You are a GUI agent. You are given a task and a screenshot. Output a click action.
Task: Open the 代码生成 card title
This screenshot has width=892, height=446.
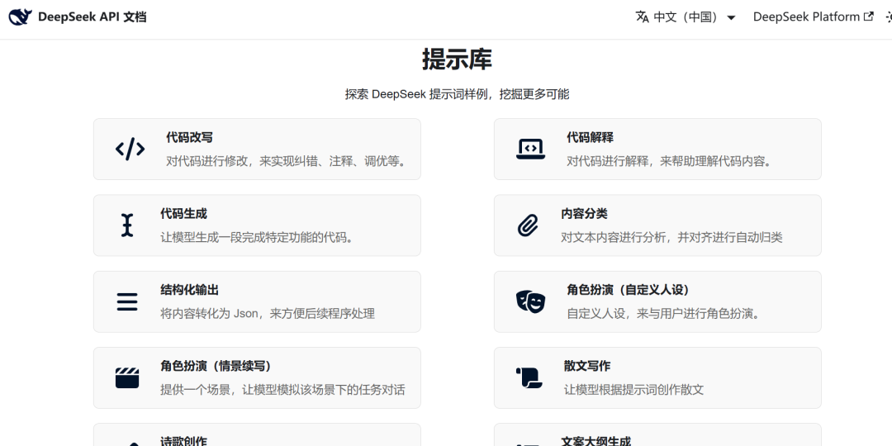click(x=183, y=214)
